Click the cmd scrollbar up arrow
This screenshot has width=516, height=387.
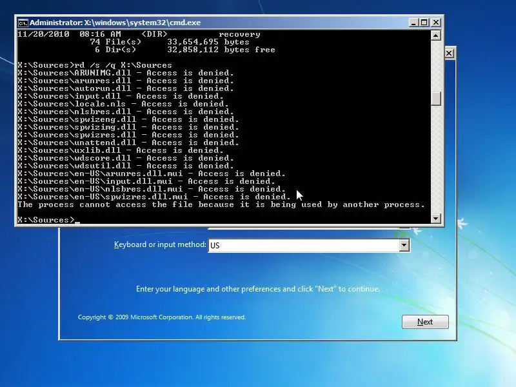436,35
